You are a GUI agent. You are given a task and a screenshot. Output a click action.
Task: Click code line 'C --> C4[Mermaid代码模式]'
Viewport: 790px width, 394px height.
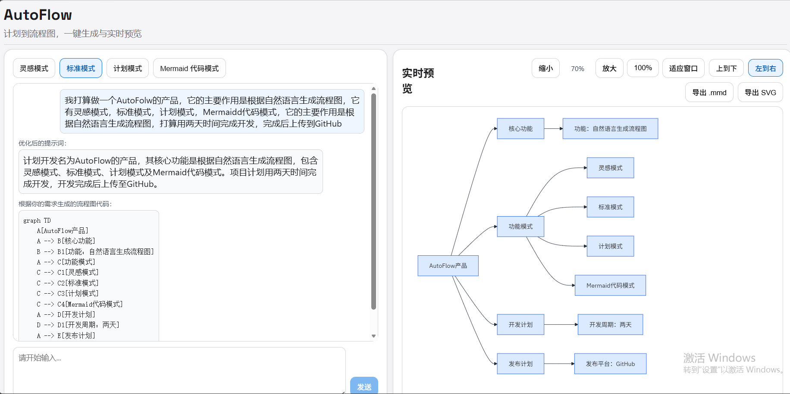(80, 304)
